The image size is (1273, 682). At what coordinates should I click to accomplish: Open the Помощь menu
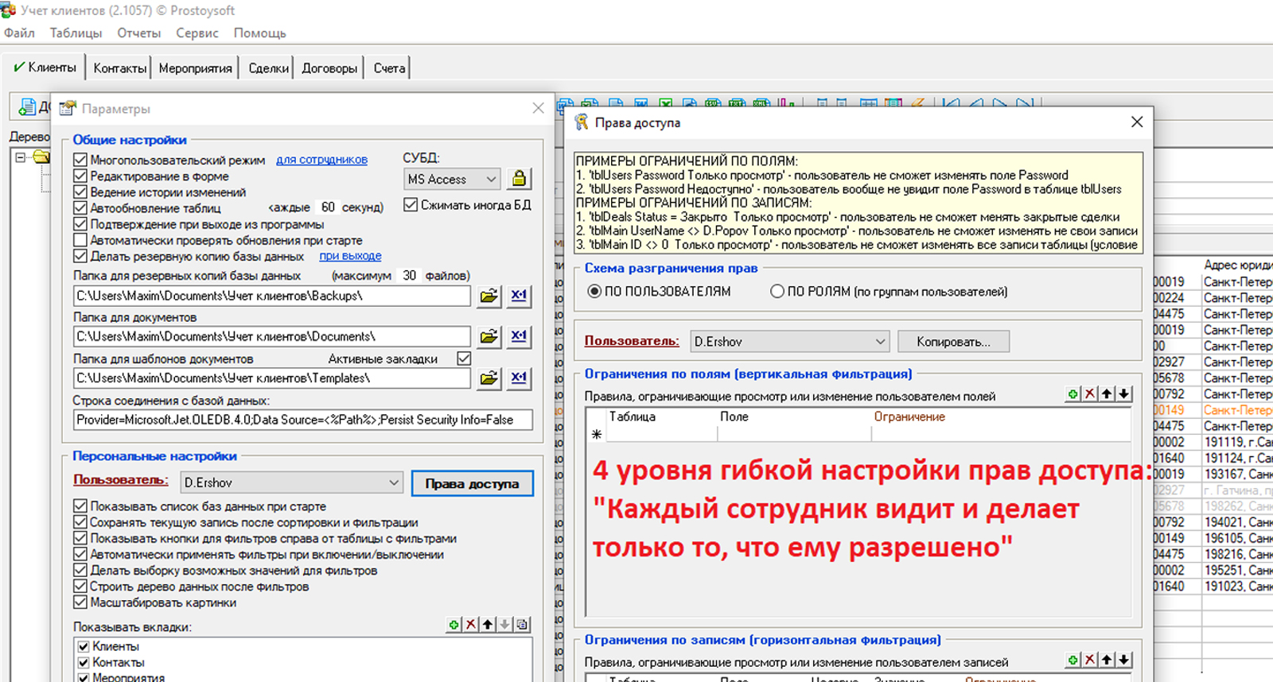pyautogui.click(x=260, y=33)
